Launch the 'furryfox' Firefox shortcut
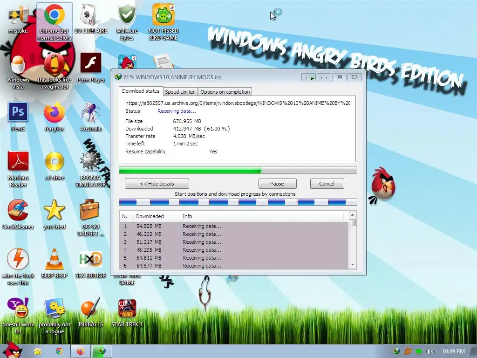Screen dimensions: 477x358 (54, 117)
